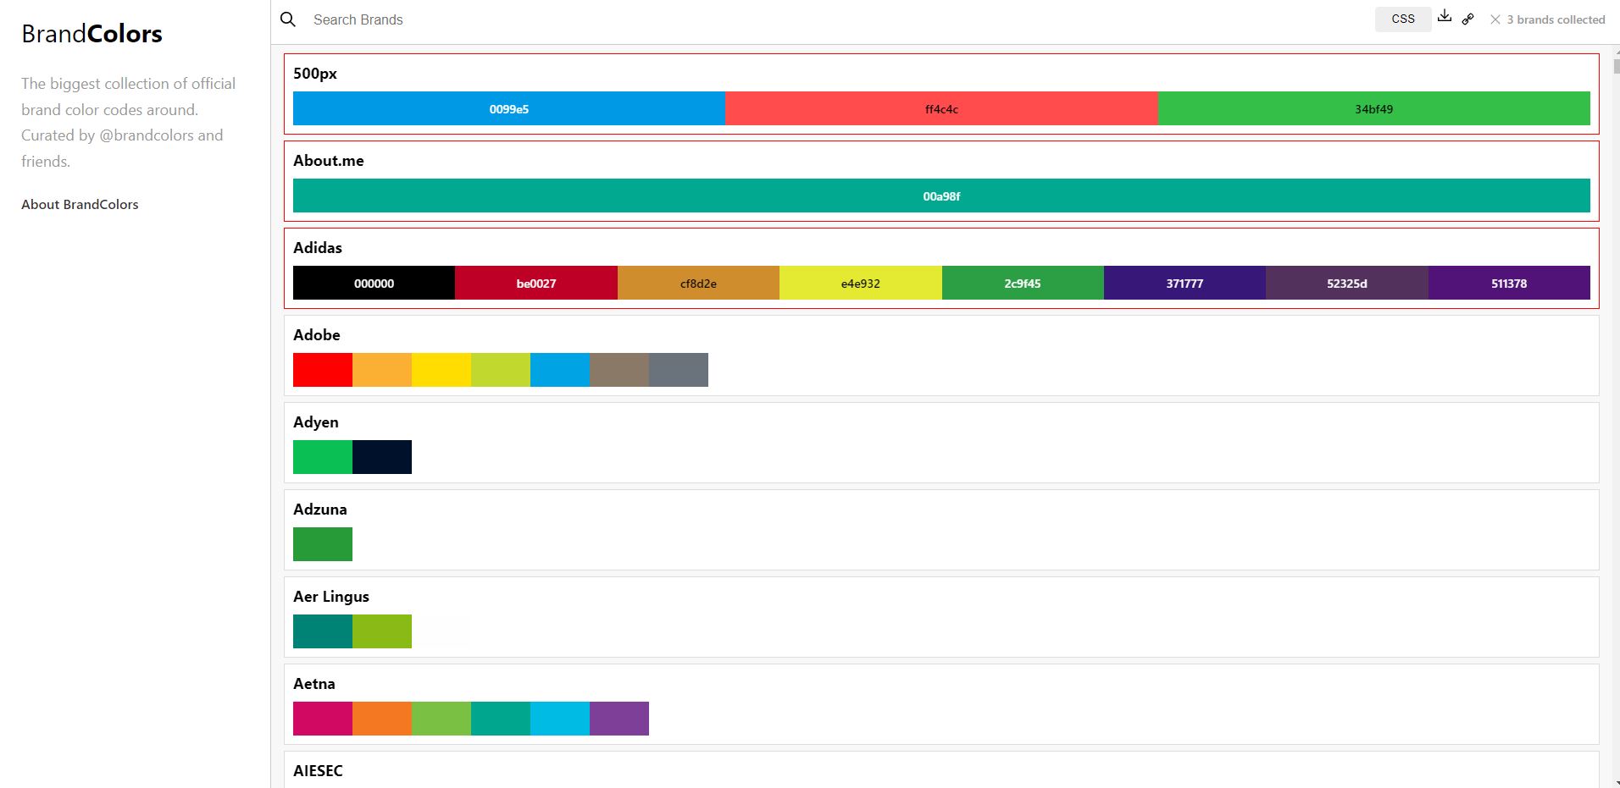Click Adobe red color swatch
The width and height of the screenshot is (1620, 788).
pos(323,370)
